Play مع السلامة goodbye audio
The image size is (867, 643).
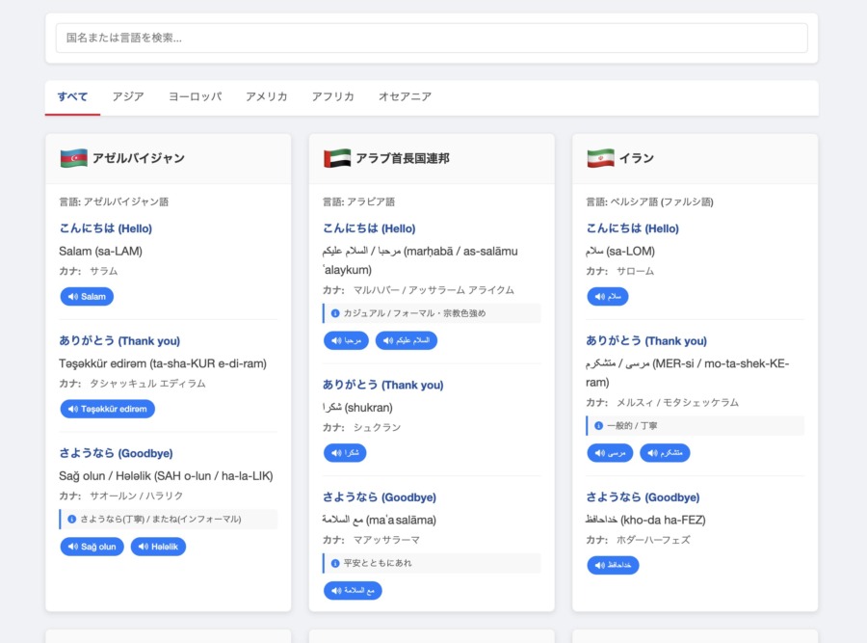(x=353, y=590)
